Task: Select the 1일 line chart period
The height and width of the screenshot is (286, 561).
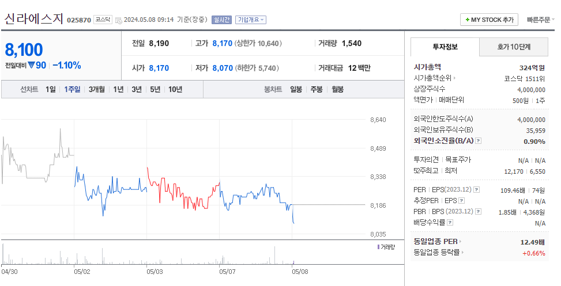Action: [x=50, y=89]
